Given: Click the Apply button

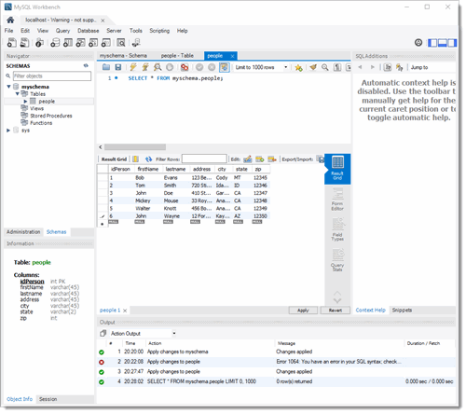Looking at the screenshot, I should (303, 310).
